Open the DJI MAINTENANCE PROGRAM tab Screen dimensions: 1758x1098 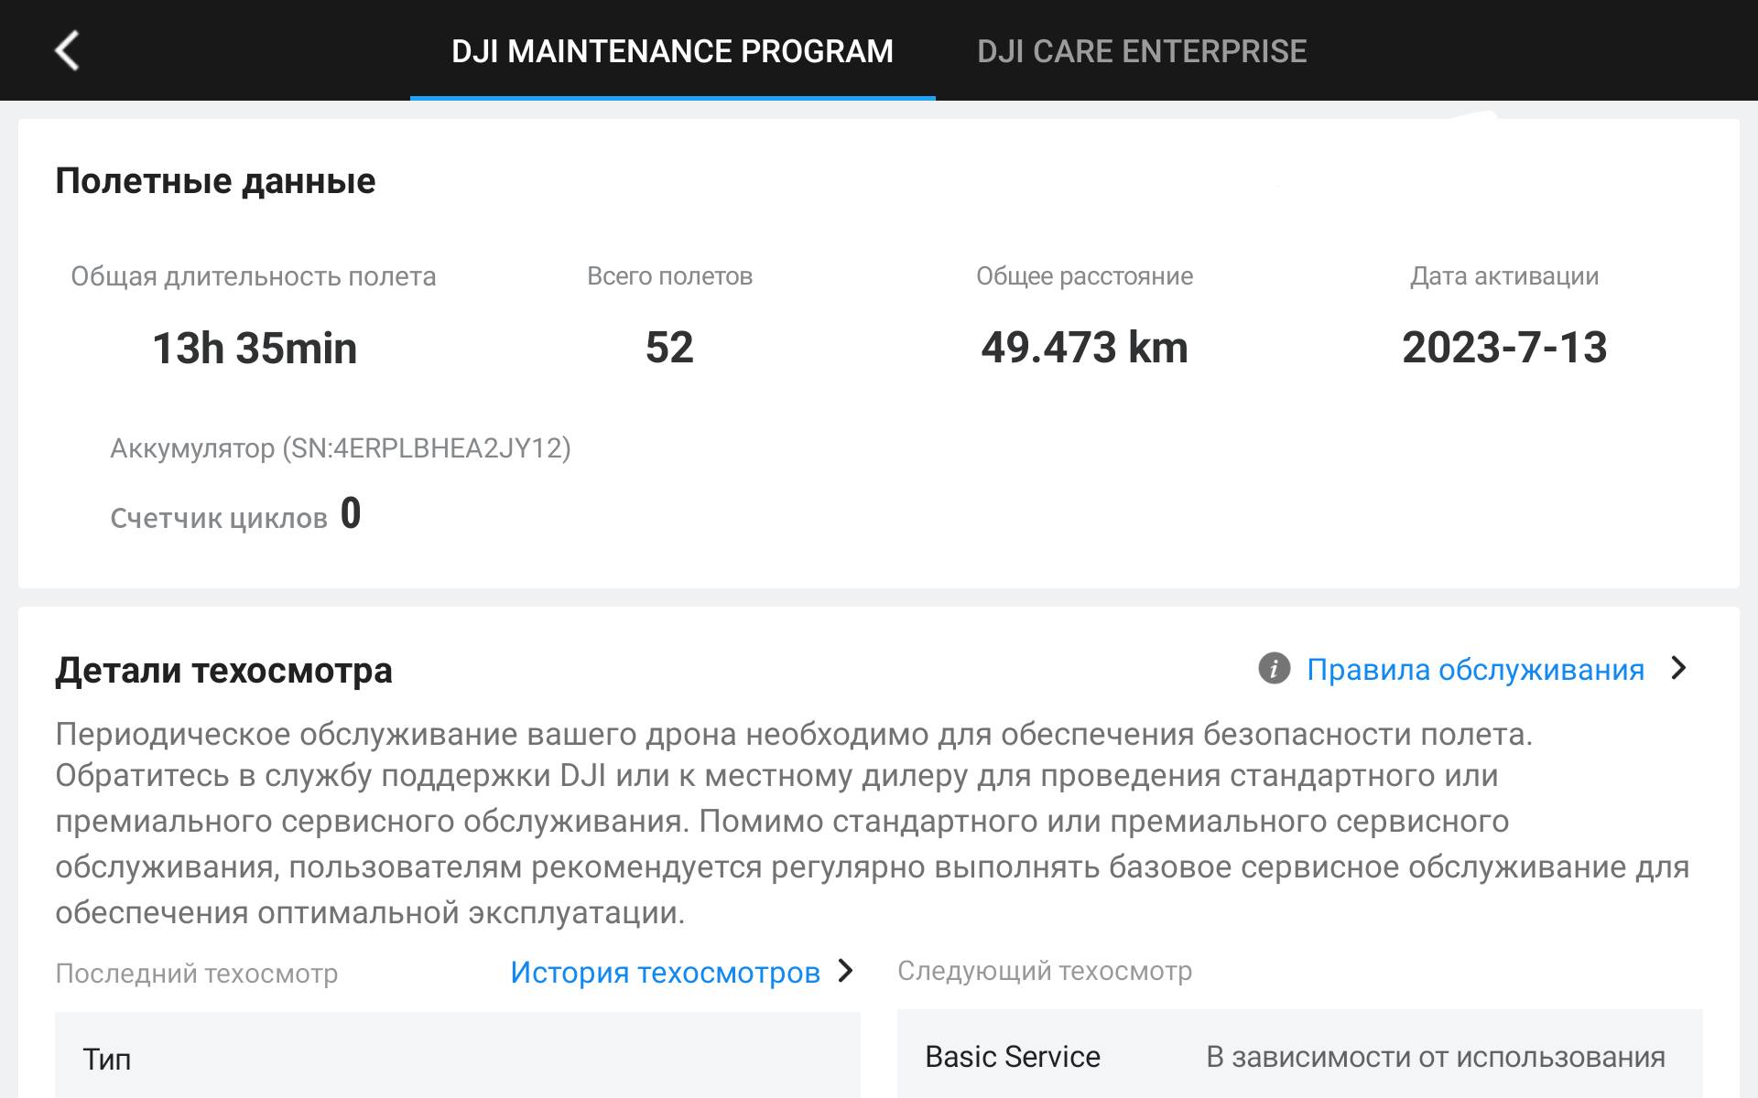pos(672,51)
